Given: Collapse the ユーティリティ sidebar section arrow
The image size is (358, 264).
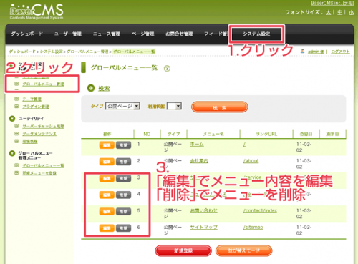Looking at the screenshot, I should click(x=12, y=118).
